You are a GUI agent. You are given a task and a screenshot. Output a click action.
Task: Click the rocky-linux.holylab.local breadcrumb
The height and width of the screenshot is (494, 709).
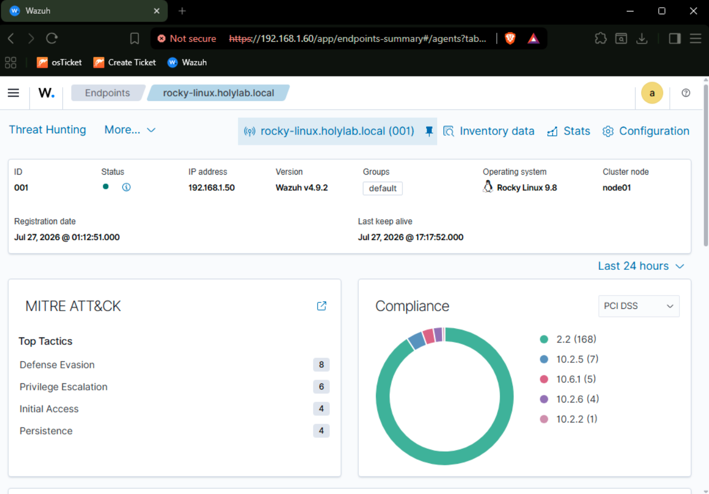pyautogui.click(x=218, y=93)
